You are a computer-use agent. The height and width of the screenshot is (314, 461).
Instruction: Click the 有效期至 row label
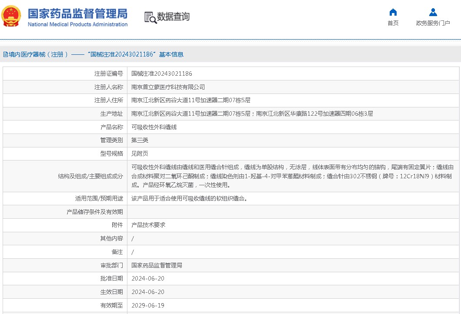click(111, 305)
